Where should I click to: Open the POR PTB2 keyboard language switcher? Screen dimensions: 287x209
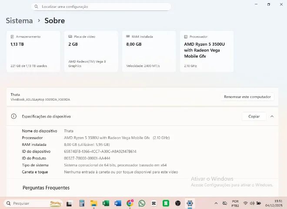click(x=235, y=203)
